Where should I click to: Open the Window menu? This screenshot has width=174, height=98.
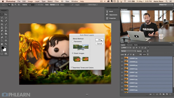pyautogui.click(x=75, y=1)
